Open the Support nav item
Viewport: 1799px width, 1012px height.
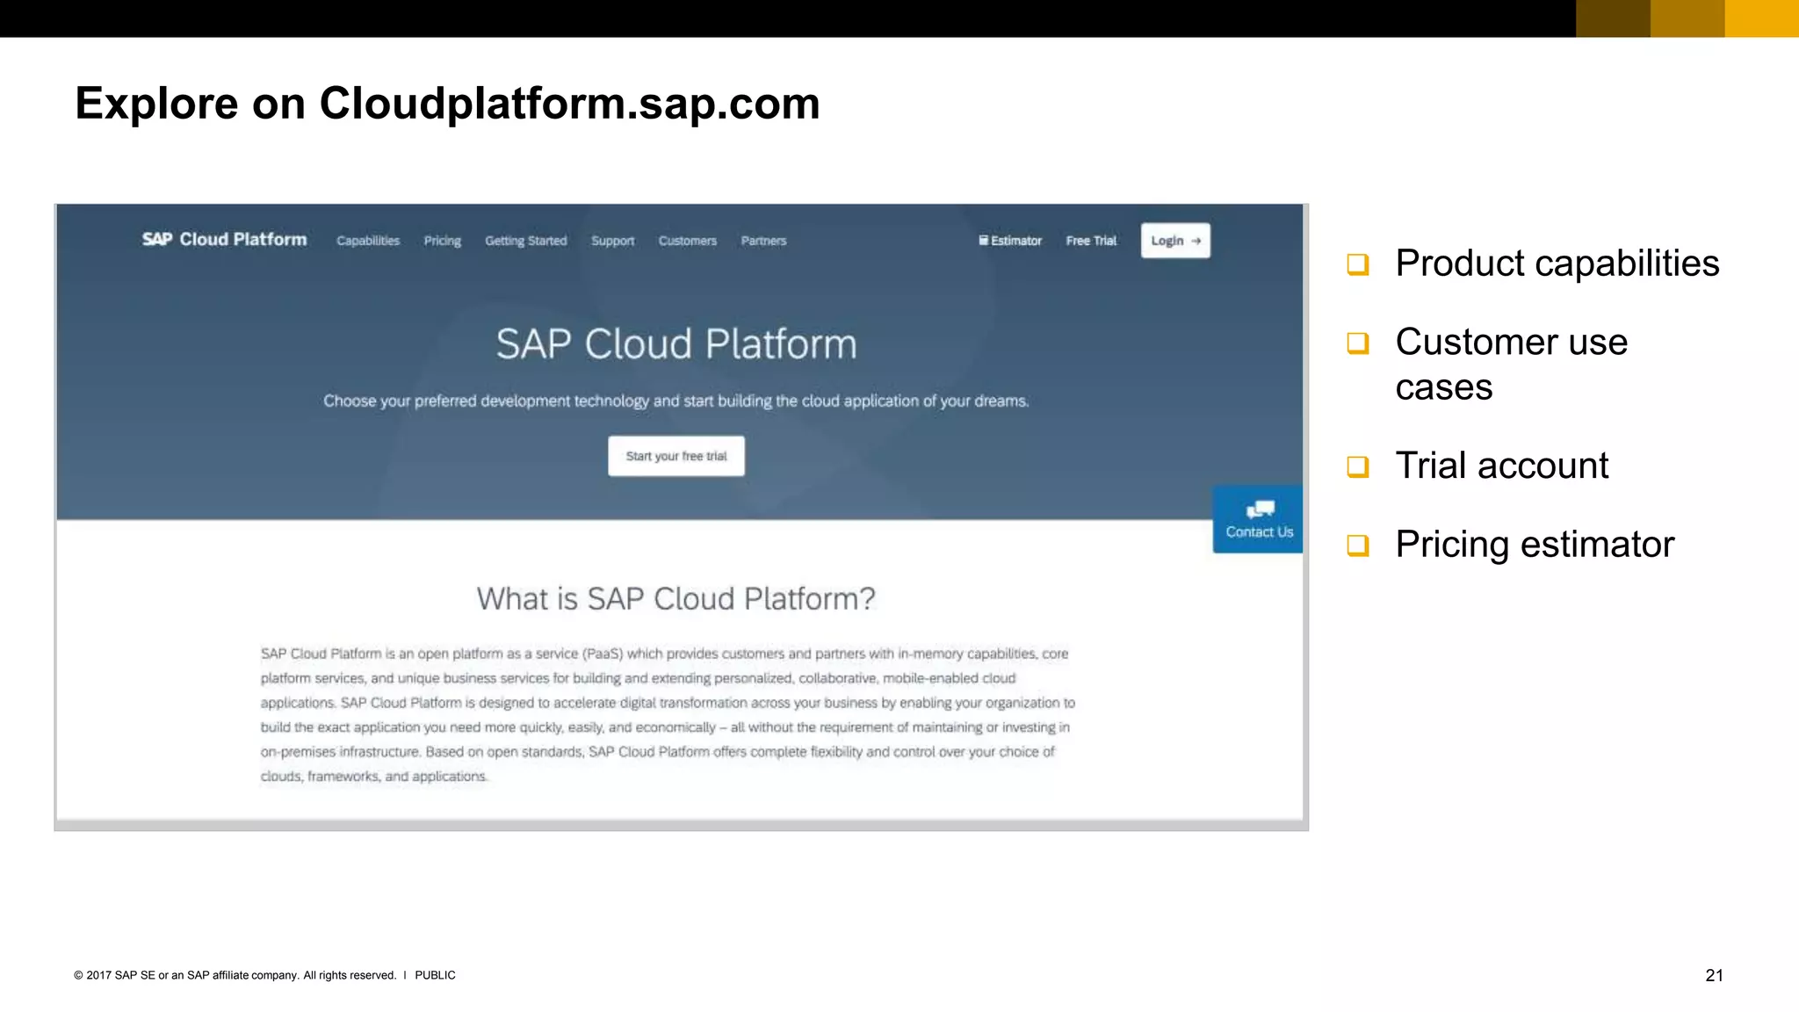click(x=612, y=241)
